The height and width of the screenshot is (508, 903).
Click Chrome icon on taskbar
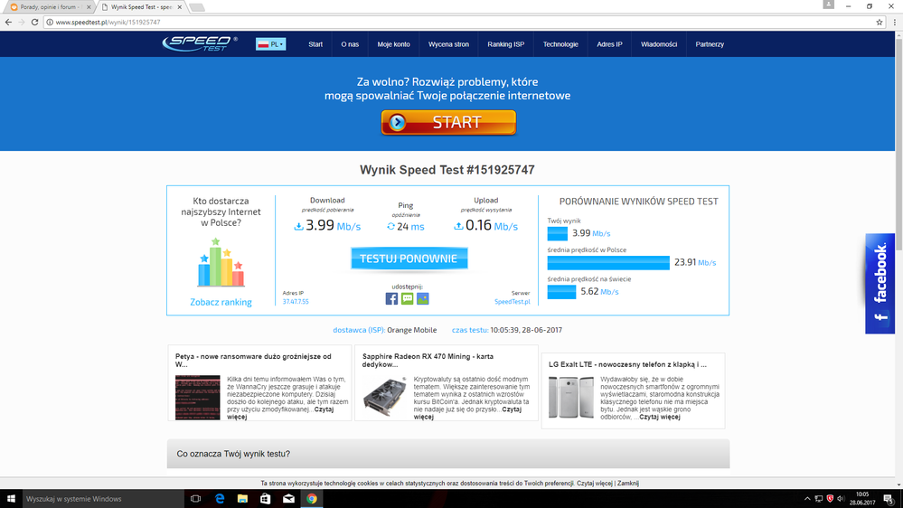312,499
